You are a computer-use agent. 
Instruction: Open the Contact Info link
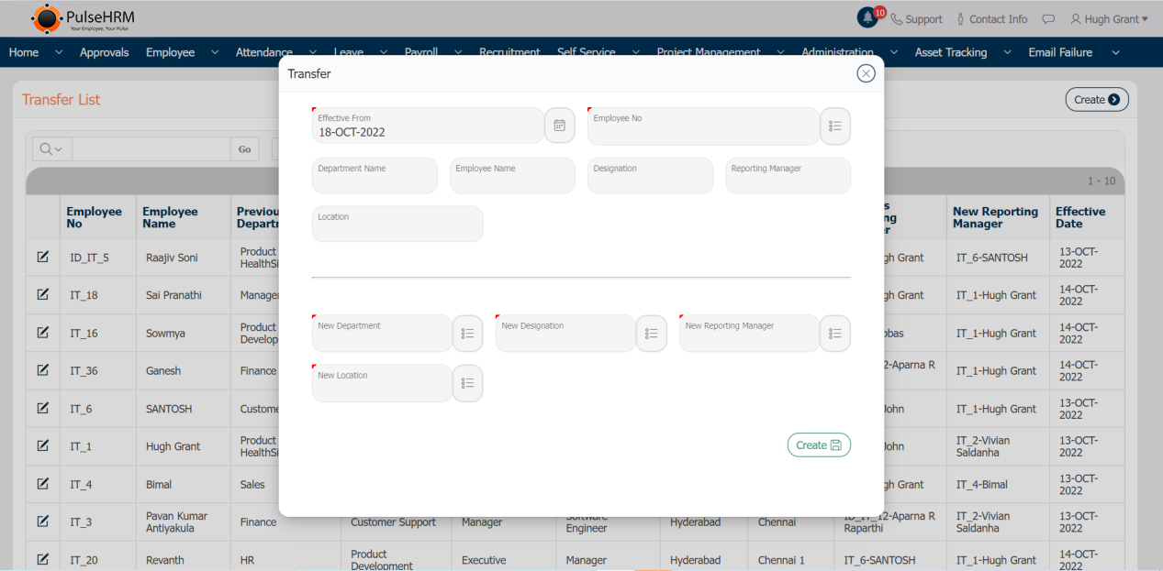click(x=991, y=19)
